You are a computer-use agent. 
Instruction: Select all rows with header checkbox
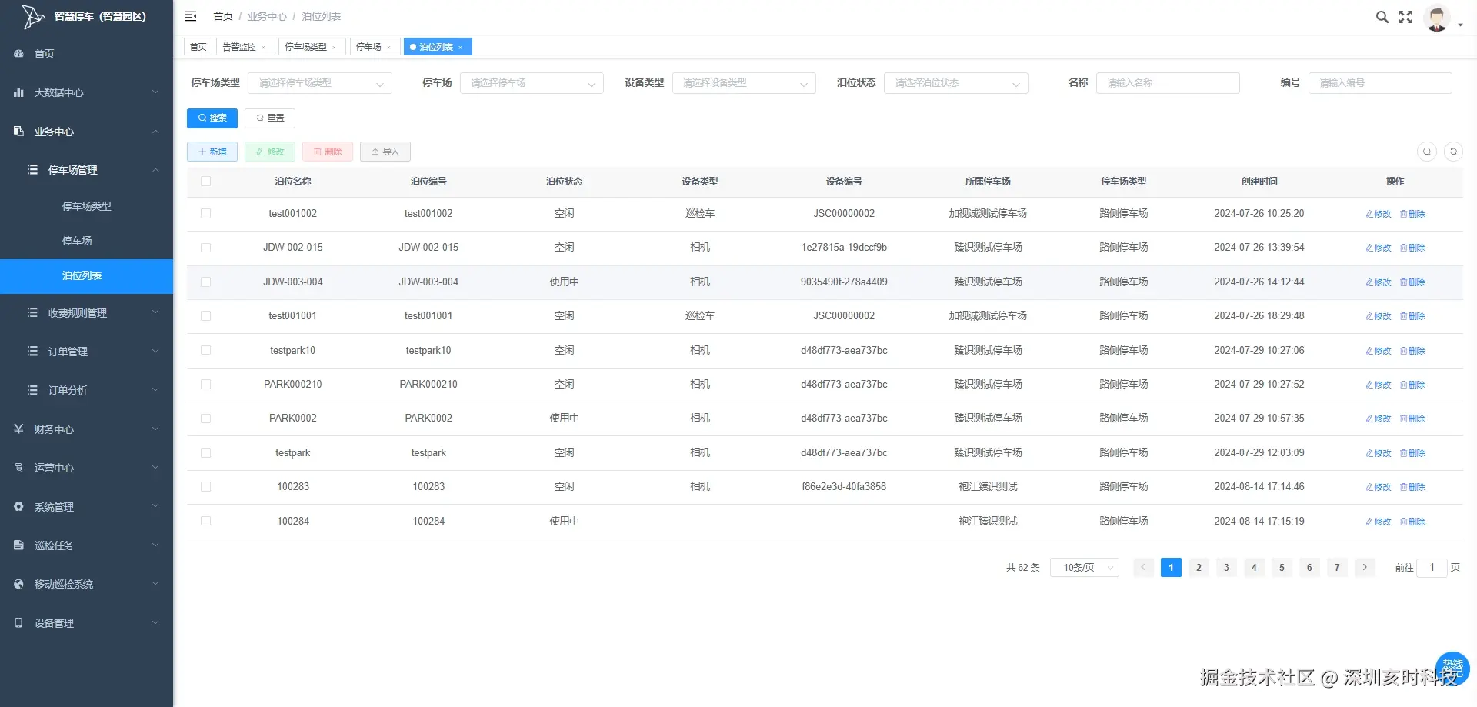pyautogui.click(x=205, y=182)
